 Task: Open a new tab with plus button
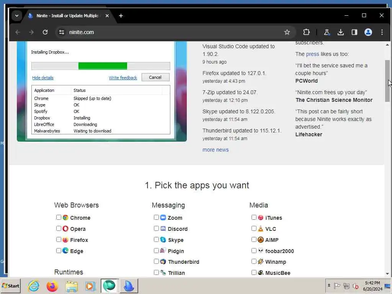(121, 16)
